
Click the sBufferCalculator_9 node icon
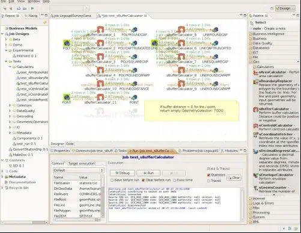181,84
